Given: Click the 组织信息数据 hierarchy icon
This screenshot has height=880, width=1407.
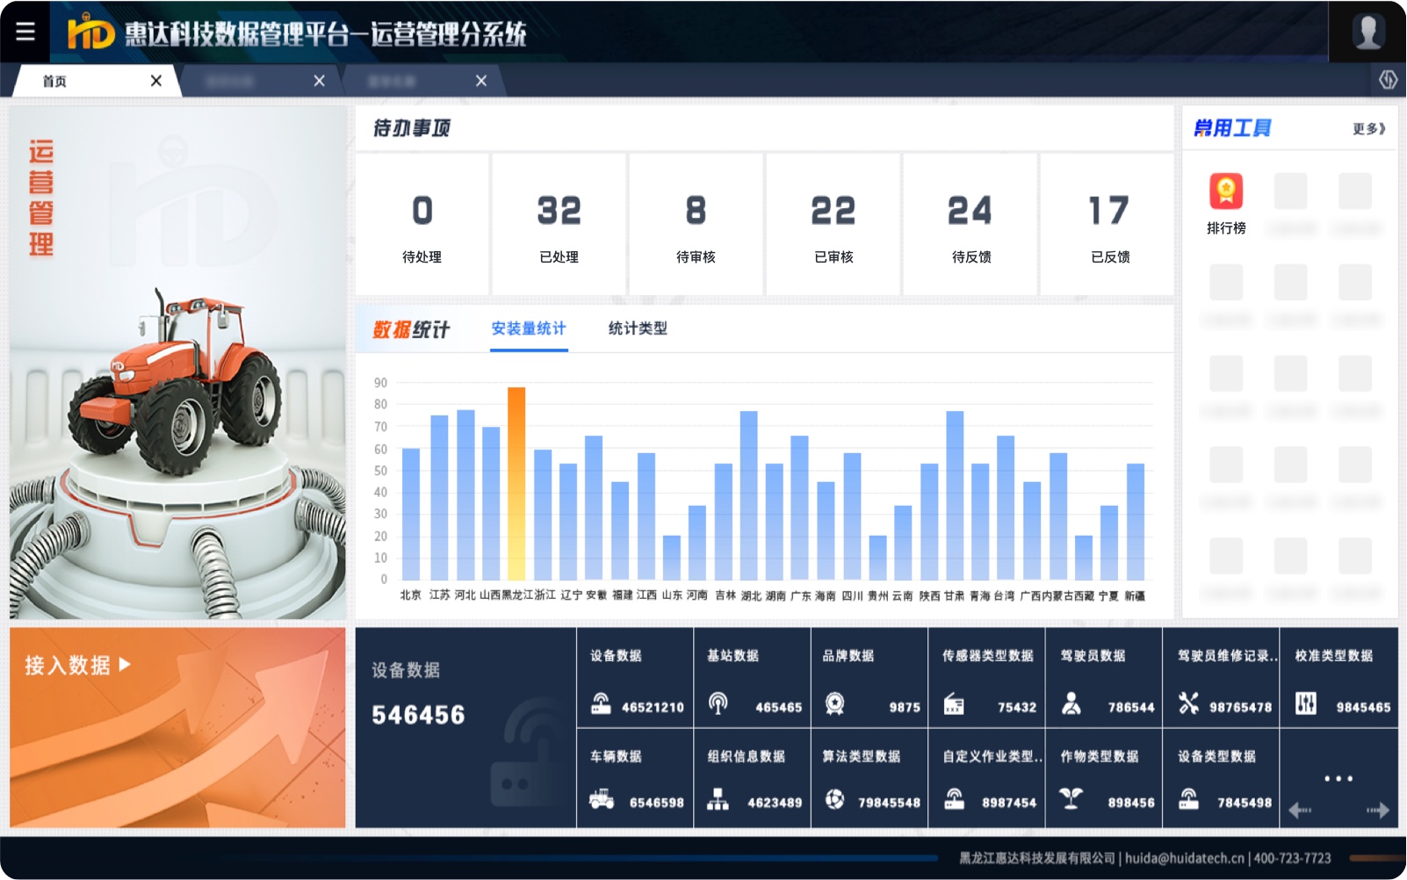Looking at the screenshot, I should point(718,799).
